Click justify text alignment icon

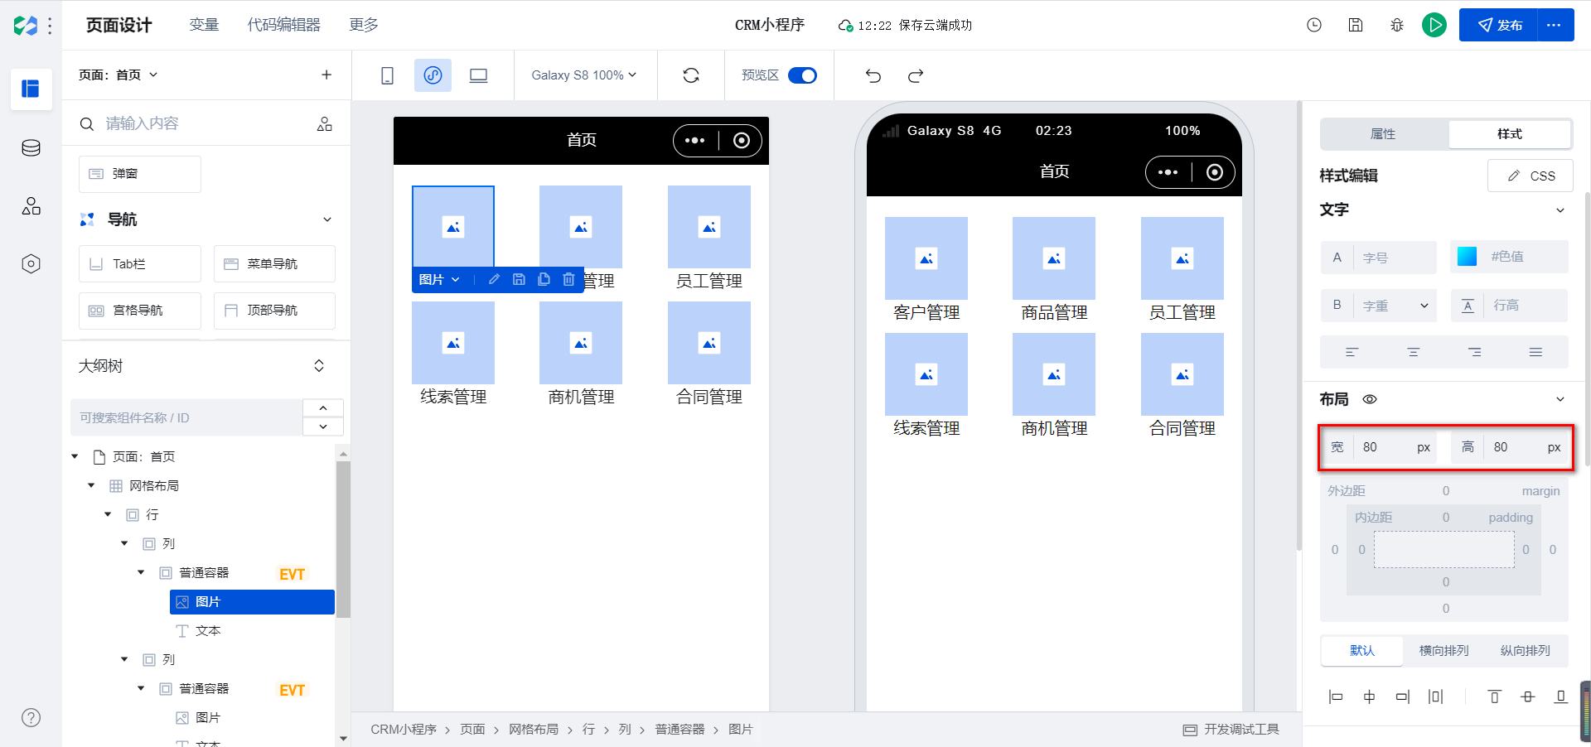point(1535,352)
